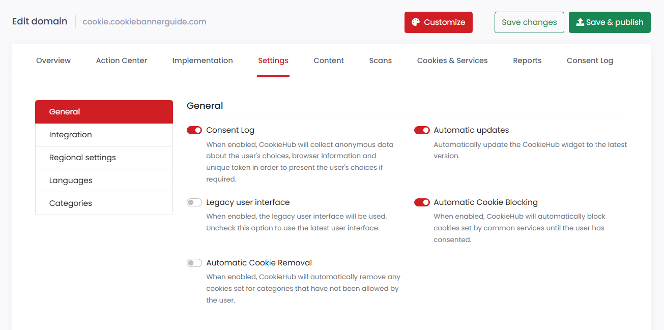Select General in the settings sidebar

[x=104, y=112]
